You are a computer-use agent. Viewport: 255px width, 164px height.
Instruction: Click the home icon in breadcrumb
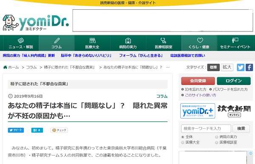(5, 67)
